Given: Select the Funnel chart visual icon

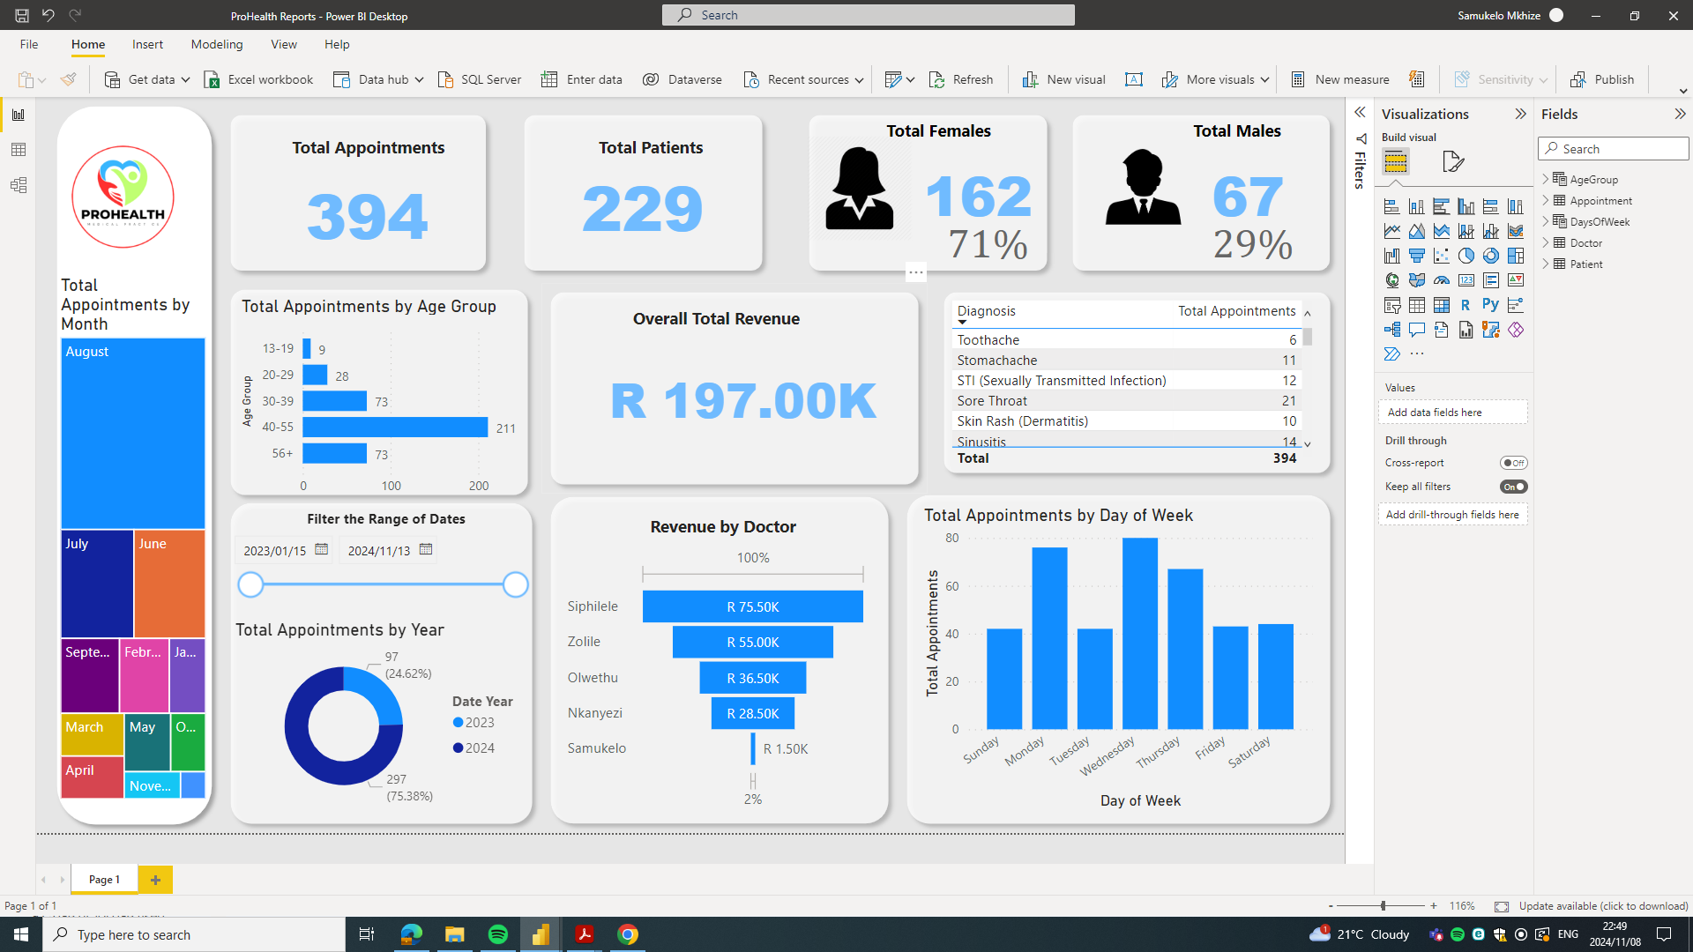Looking at the screenshot, I should [x=1416, y=256].
